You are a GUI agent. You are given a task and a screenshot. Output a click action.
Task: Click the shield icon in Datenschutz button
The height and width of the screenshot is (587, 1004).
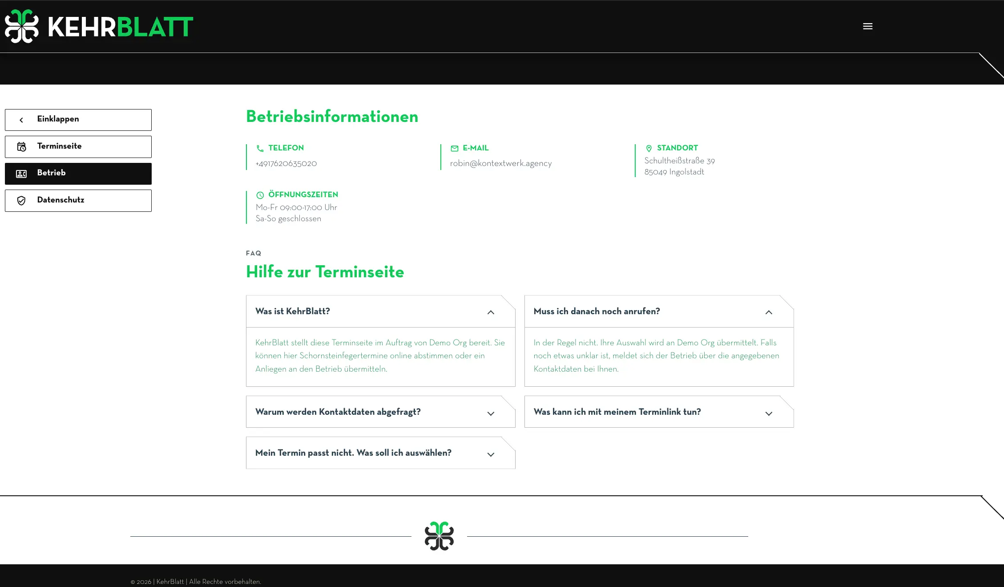pyautogui.click(x=21, y=201)
